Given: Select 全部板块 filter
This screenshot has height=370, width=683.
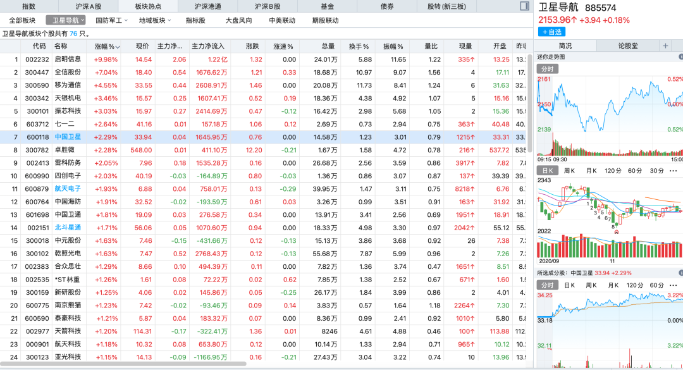Looking at the screenshot, I should pyautogui.click(x=22, y=20).
